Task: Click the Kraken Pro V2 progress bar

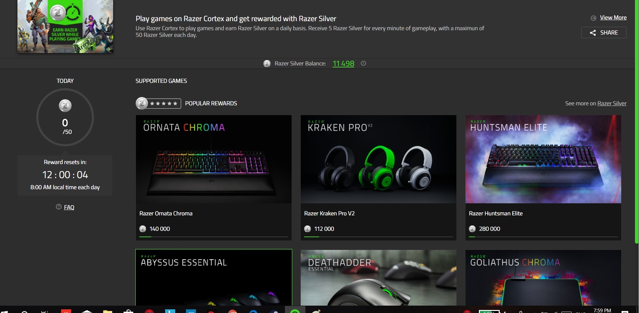Action: 378,237
